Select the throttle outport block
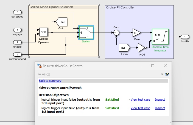 (185, 37)
